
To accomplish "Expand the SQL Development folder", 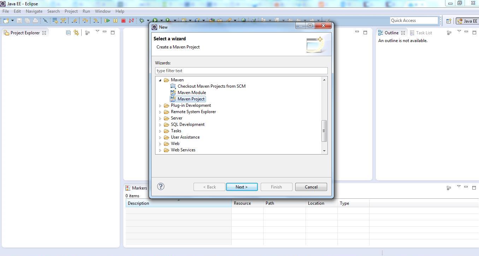I will (x=160, y=125).
